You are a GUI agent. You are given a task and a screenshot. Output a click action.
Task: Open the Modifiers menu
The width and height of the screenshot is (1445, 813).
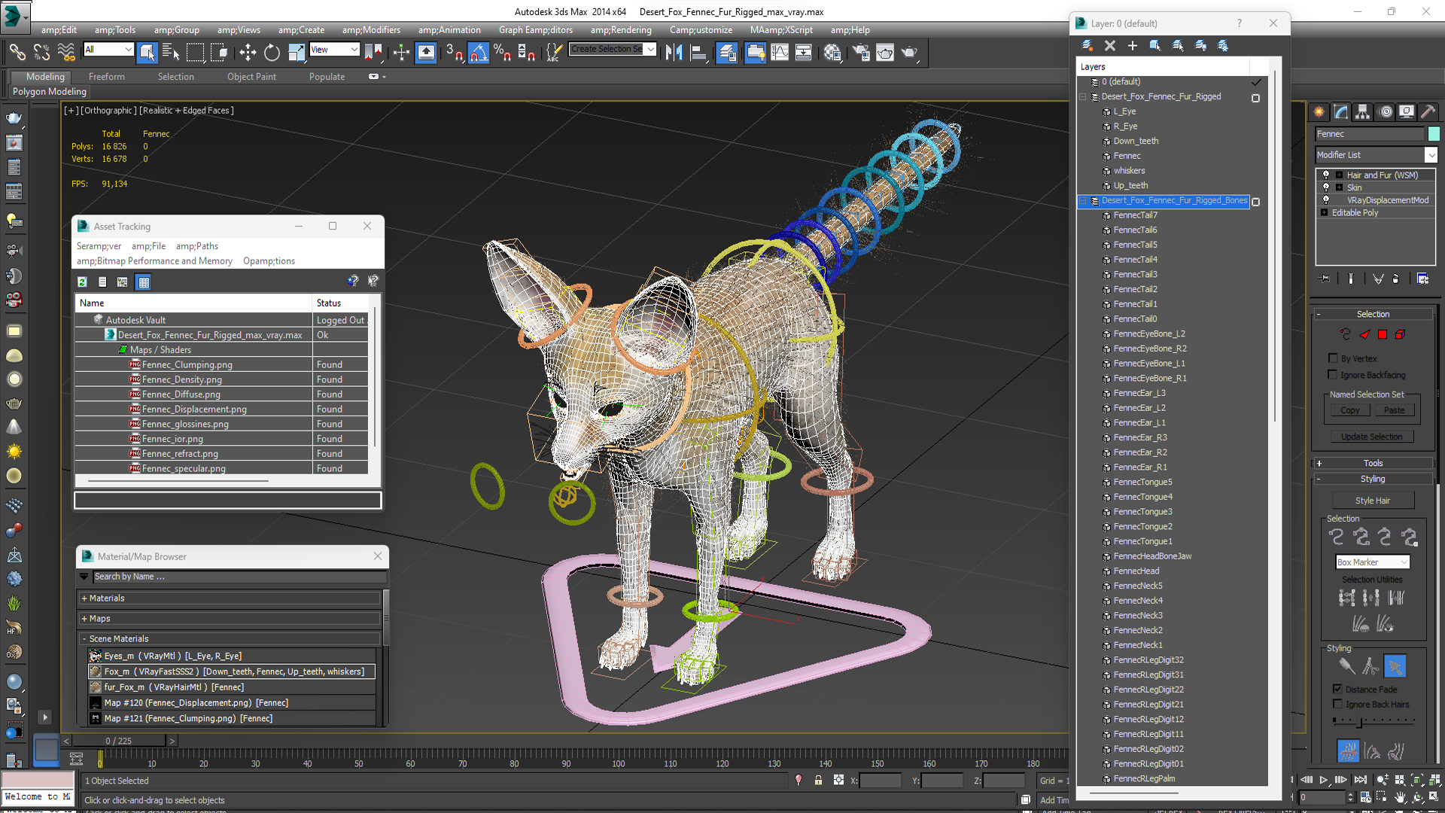point(371,30)
